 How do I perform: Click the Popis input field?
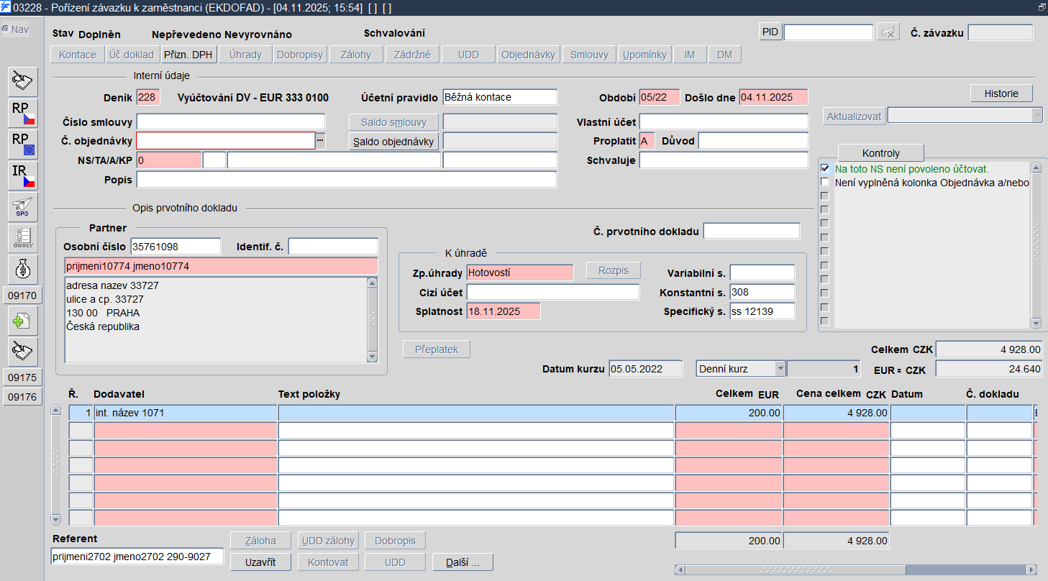(x=346, y=180)
